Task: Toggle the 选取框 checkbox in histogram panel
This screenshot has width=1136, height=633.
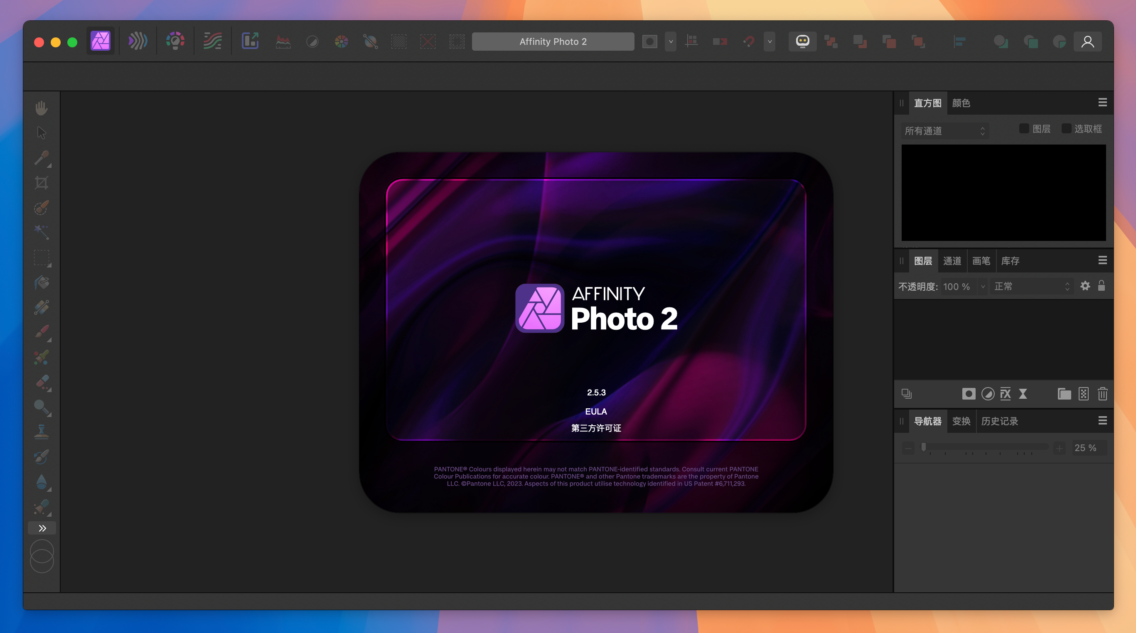Action: (1066, 128)
